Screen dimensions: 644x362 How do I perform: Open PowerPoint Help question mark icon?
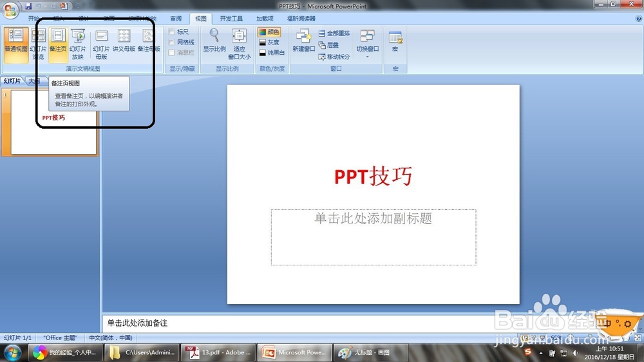click(x=639, y=19)
